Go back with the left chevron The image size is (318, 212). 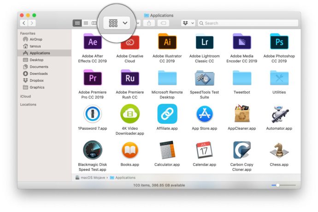[x=24, y=23]
